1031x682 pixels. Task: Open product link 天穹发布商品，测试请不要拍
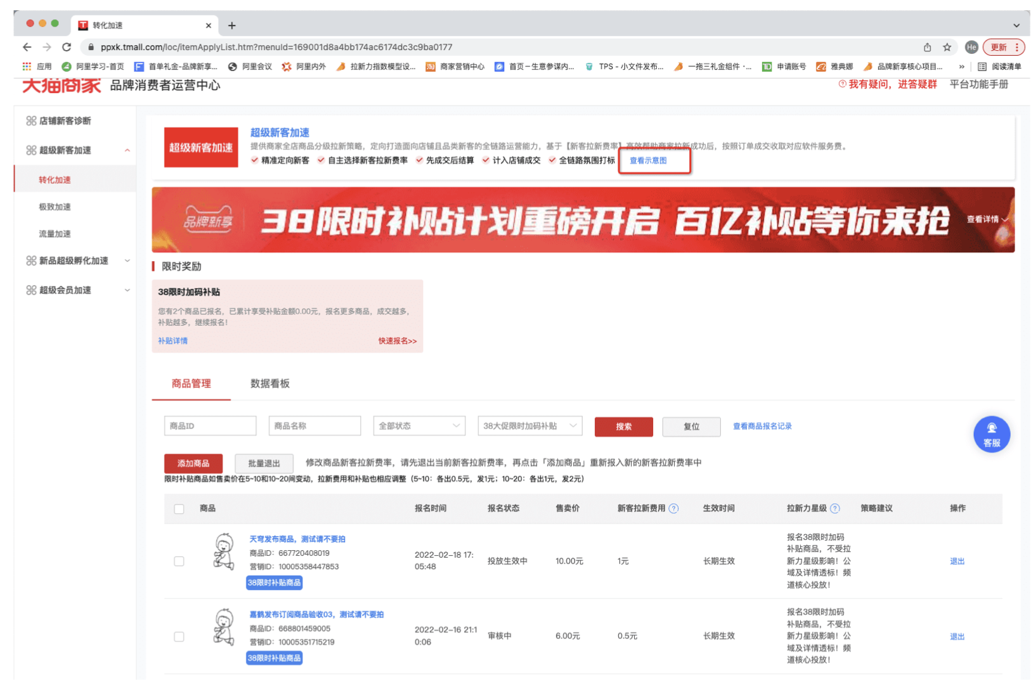[x=297, y=539]
